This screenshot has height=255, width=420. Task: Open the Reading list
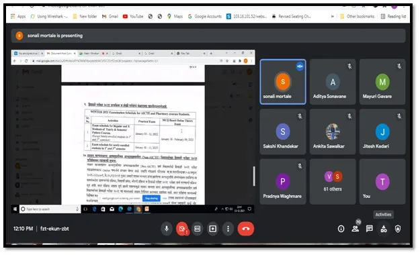click(394, 16)
